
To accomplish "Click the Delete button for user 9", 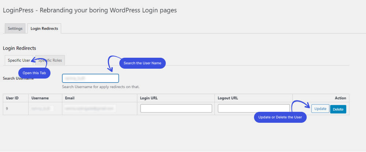I will click(338, 109).
